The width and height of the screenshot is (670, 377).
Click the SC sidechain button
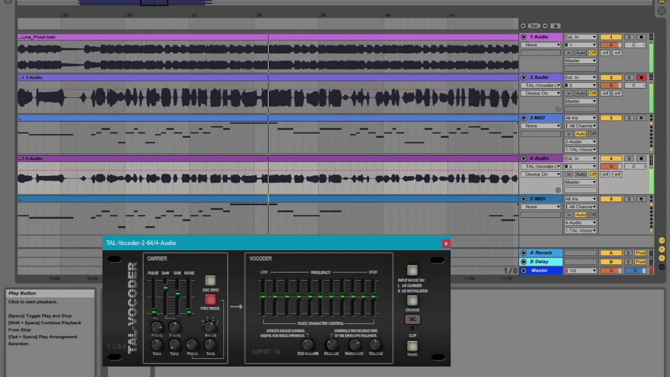pos(412,319)
